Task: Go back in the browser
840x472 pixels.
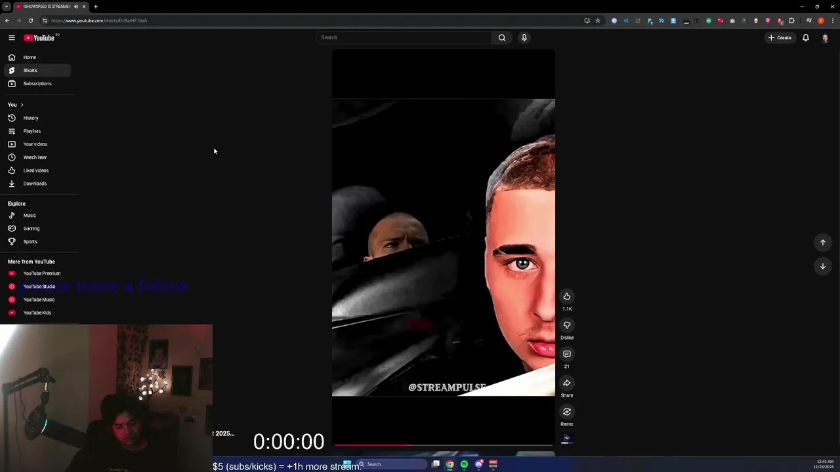Action: (7, 20)
